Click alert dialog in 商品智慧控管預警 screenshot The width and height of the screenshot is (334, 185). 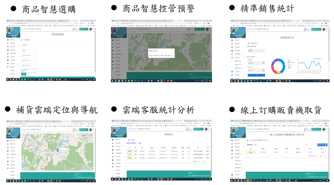tap(162, 53)
